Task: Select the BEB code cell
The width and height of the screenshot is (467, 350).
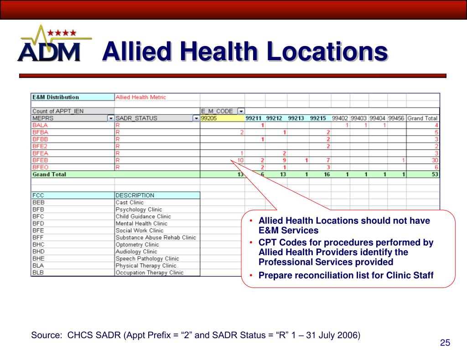Action: pyautogui.click(x=73, y=202)
